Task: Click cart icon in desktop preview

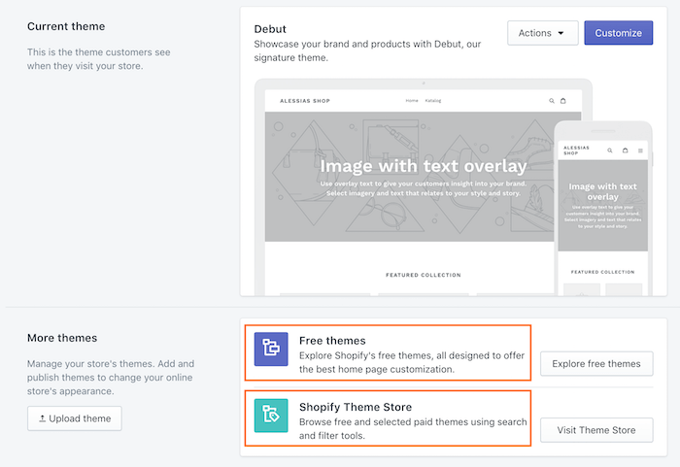Action: [x=562, y=101]
